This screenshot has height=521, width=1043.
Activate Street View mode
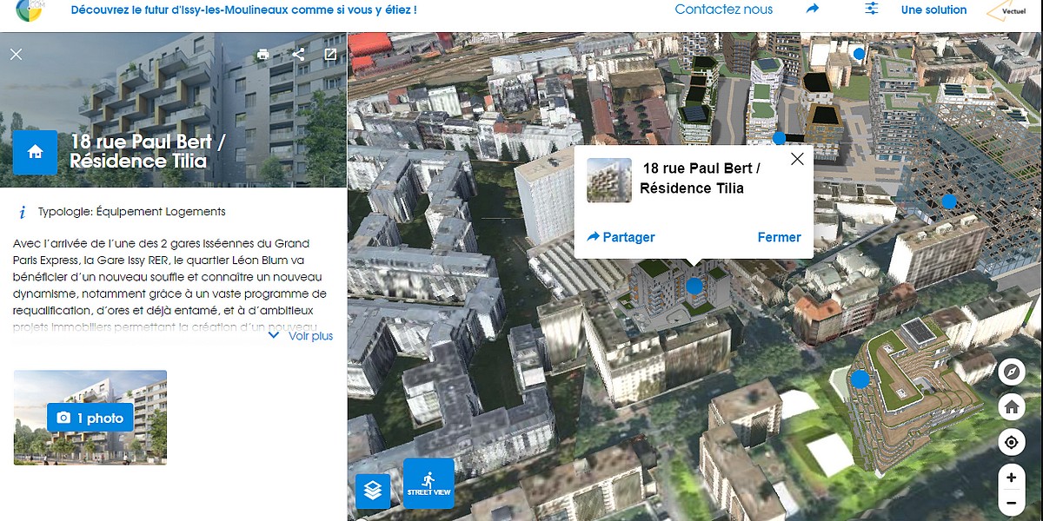(428, 483)
